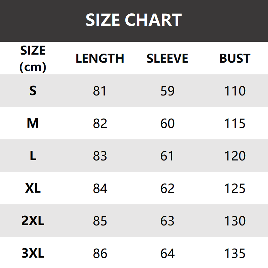
Task: Click sleeve value 60 for size M
Action: [167, 123]
